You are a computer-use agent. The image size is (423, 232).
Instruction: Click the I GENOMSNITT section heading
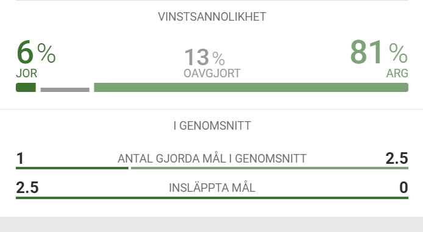click(212, 126)
